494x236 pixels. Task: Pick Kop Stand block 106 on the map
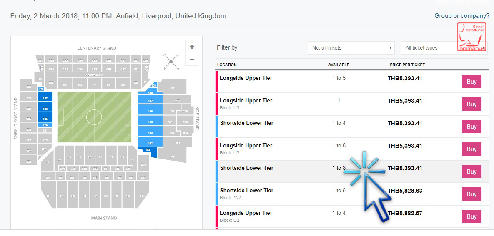(x=150, y=112)
